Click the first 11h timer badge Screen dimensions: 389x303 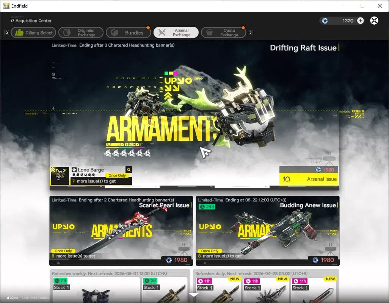pyautogui.click(x=204, y=281)
